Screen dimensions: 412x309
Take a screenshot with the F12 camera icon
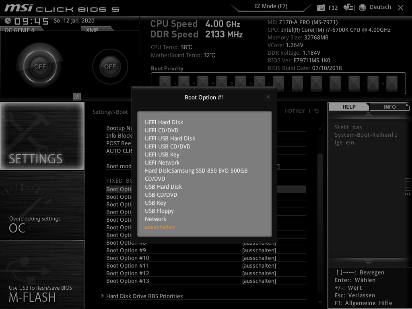pos(321,8)
